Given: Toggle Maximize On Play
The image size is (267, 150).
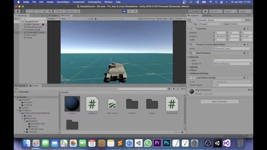Looking at the screenshot, I should coord(146,19).
